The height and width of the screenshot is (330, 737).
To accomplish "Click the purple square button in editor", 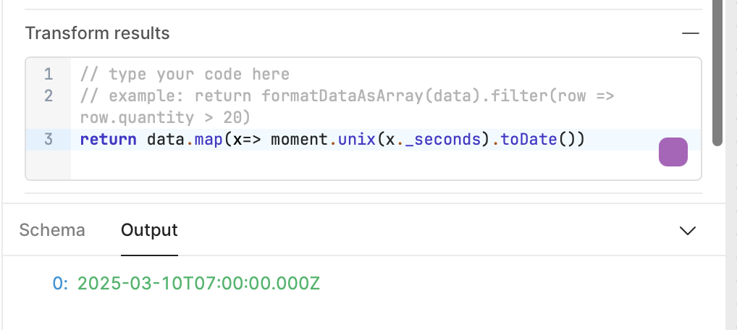I will pos(673,152).
